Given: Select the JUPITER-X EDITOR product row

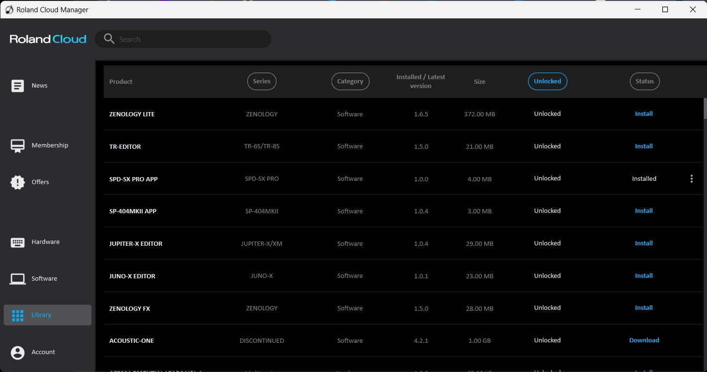Looking at the screenshot, I should tap(136, 244).
